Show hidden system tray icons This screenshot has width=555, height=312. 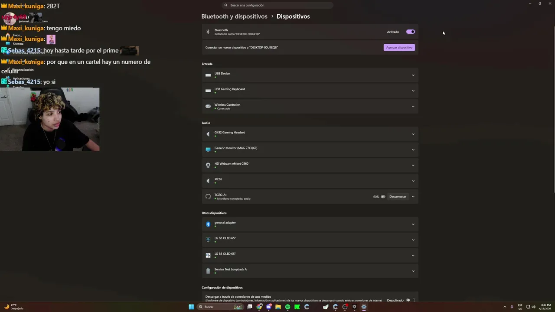click(505, 307)
